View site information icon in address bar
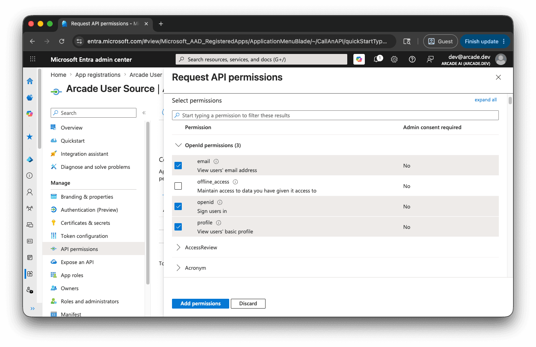This screenshot has width=536, height=347. click(80, 41)
